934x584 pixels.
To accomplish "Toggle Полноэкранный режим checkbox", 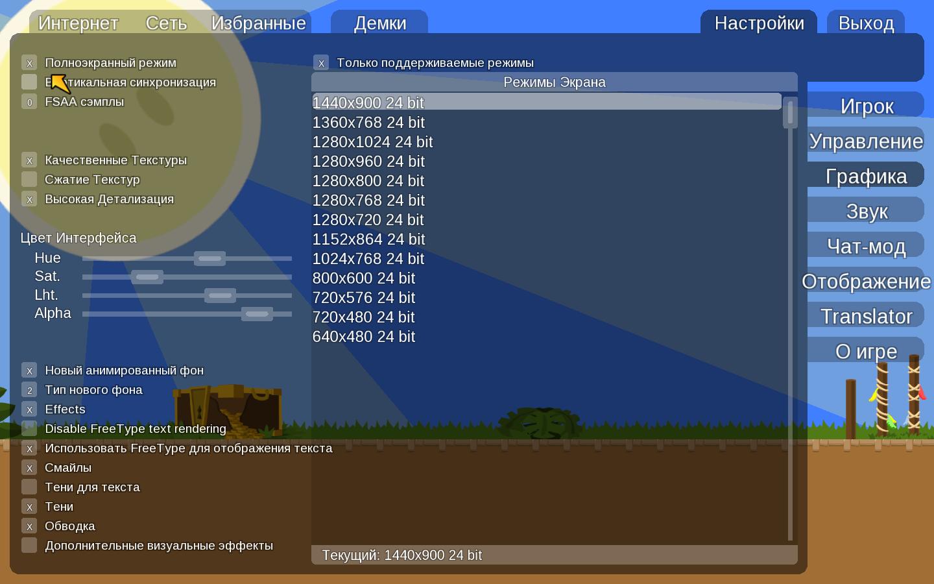I will pos(29,63).
